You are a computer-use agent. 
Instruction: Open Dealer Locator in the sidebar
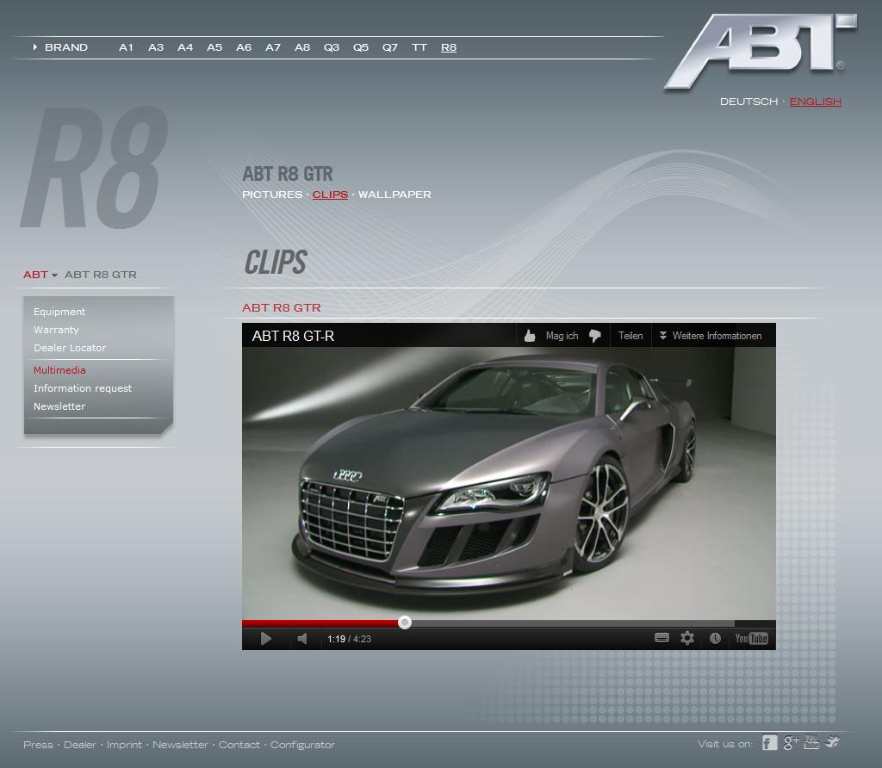click(x=70, y=348)
